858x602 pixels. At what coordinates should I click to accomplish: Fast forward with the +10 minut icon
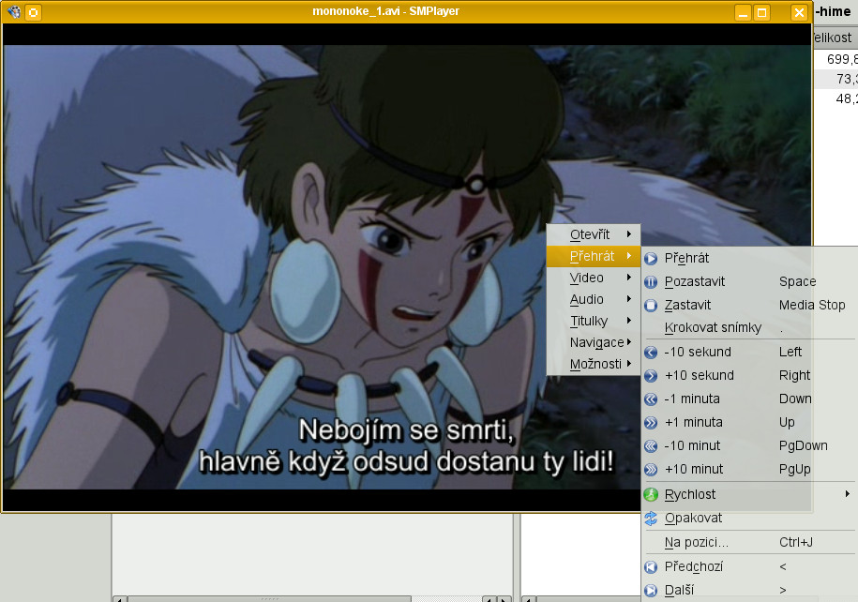tap(651, 470)
